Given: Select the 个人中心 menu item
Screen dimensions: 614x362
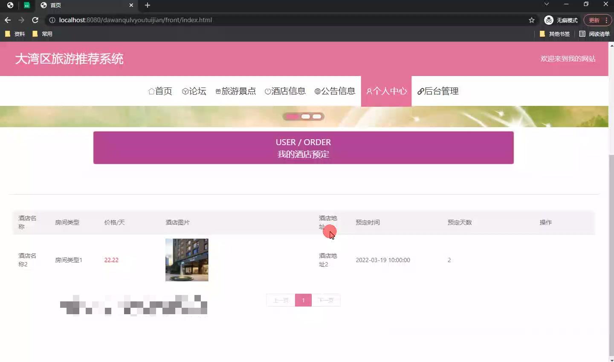Looking at the screenshot, I should [x=386, y=91].
